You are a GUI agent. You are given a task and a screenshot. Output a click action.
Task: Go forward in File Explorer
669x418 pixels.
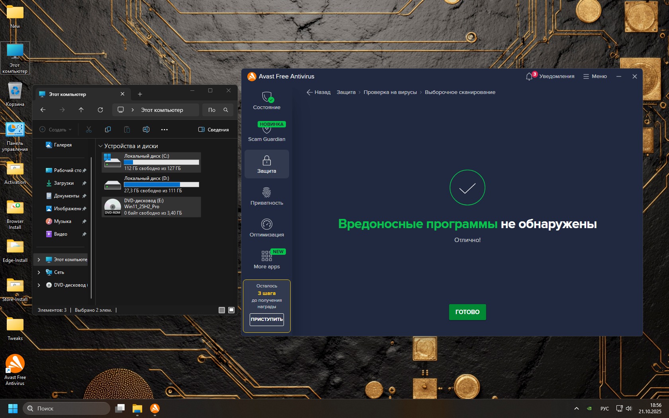point(62,110)
